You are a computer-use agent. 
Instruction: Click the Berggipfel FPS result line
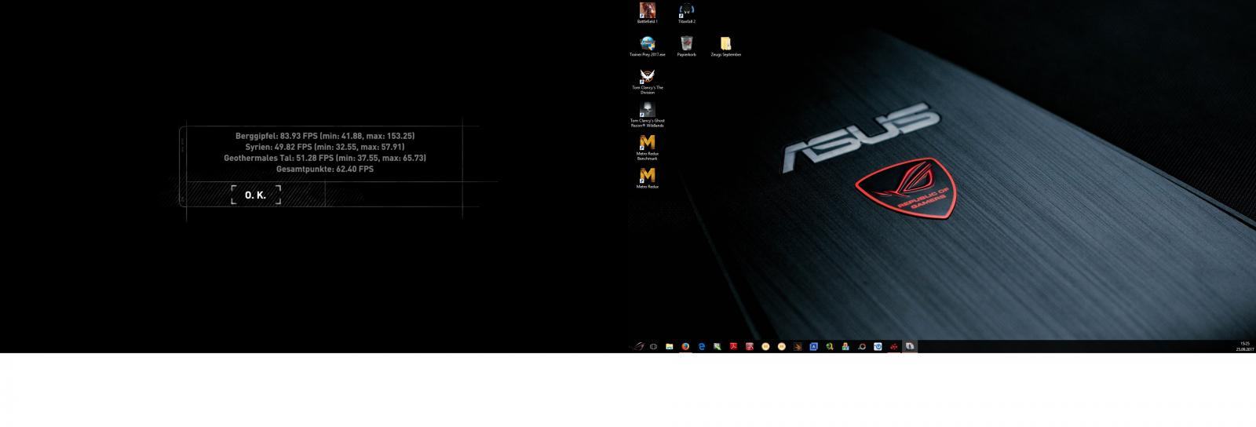click(325, 136)
